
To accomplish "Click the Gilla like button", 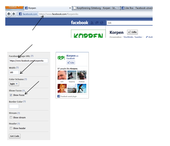I will pyautogui.click(x=132, y=32).
